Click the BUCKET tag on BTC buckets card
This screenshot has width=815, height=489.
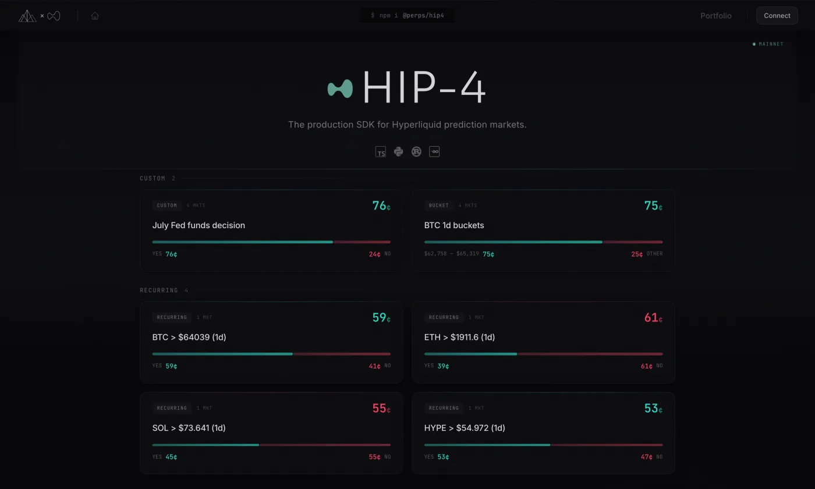pos(439,205)
